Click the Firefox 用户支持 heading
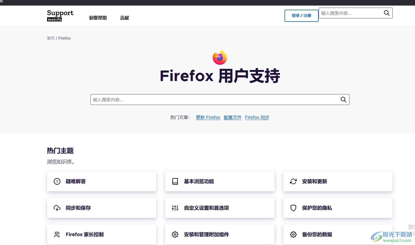The height and width of the screenshot is (245, 415). [220, 76]
